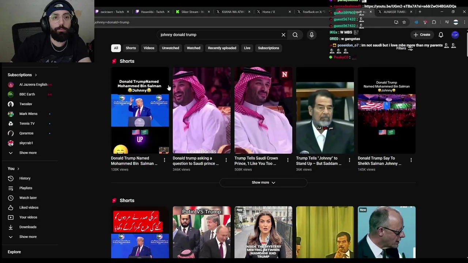468x263 pixels.
Task: Select the Recently uploaded filter chip
Action: [x=222, y=48]
